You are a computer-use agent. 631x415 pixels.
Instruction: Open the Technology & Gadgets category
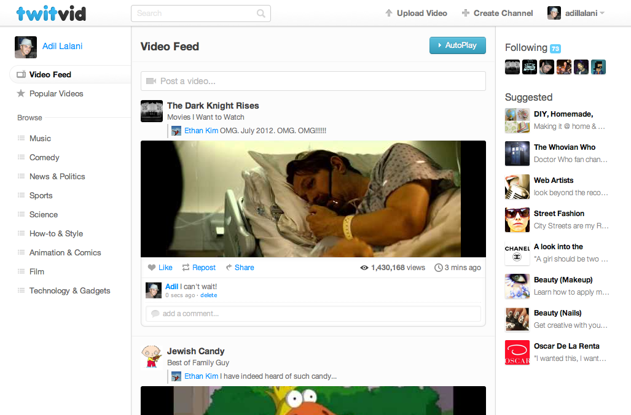(69, 291)
